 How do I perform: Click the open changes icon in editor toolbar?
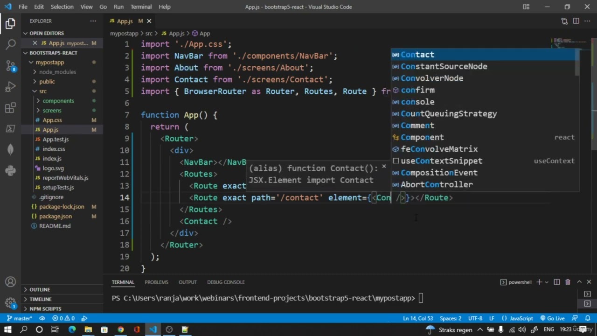pyautogui.click(x=564, y=21)
